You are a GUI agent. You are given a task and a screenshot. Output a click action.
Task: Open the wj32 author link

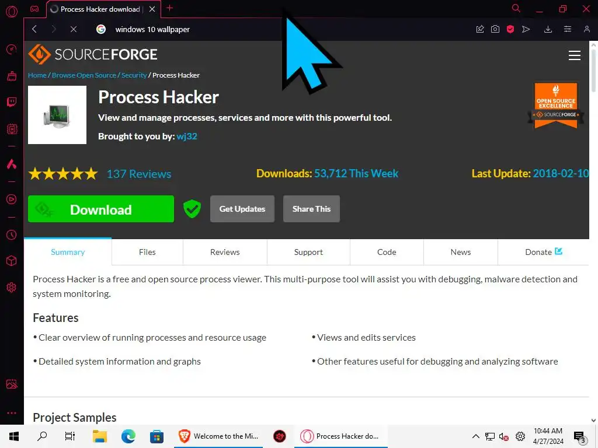coord(187,136)
